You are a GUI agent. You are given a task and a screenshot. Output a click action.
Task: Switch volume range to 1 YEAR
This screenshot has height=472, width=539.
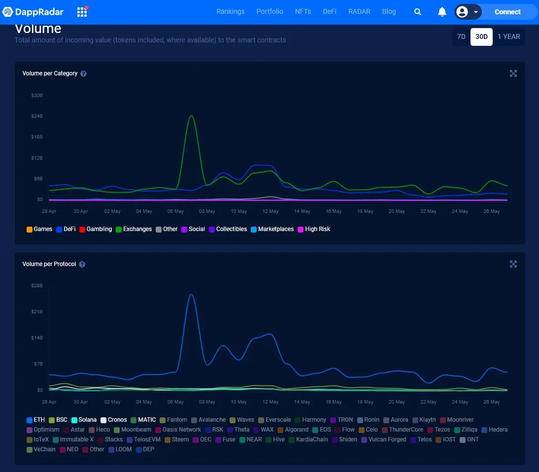[x=509, y=37]
